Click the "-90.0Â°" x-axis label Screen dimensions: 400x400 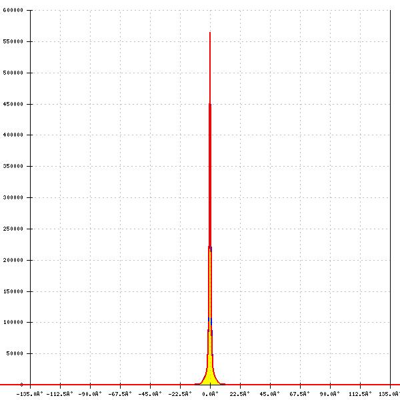tap(90, 394)
